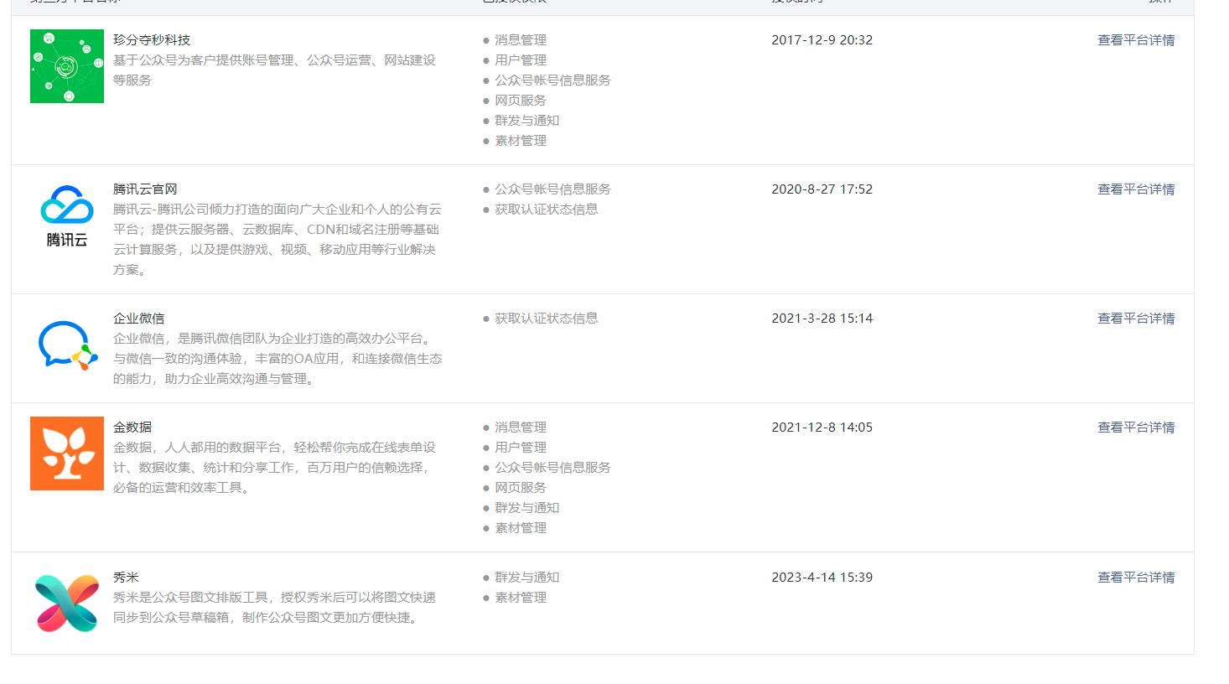Click the 金数据 orange tree logo
The width and height of the screenshot is (1229, 684).
[67, 453]
